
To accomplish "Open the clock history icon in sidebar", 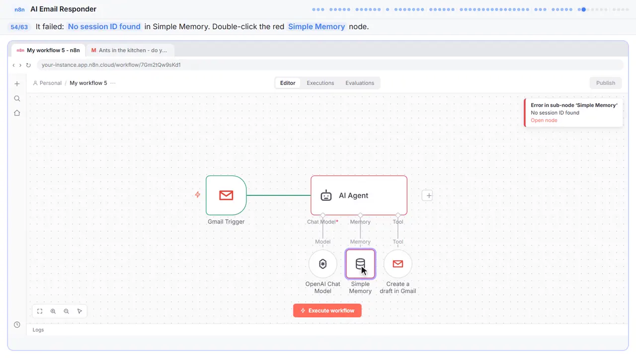I will (17, 325).
